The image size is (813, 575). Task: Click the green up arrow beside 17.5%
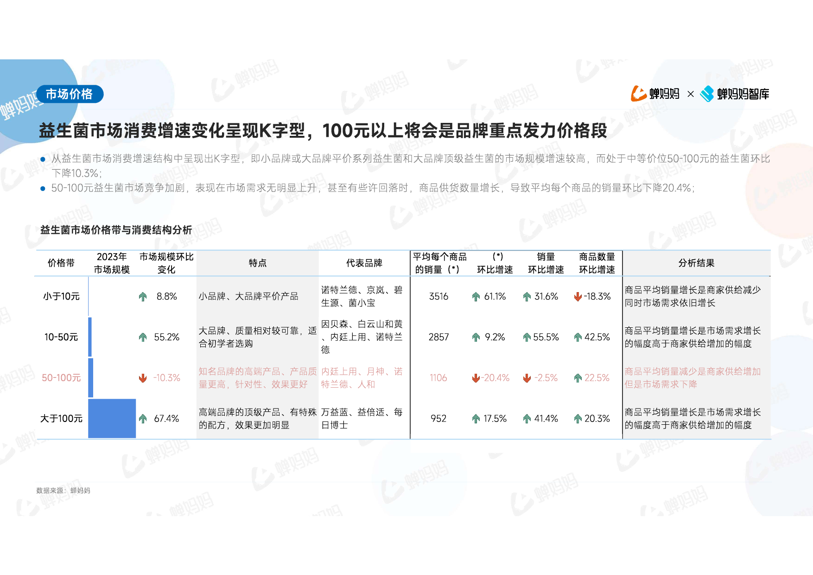[476, 419]
